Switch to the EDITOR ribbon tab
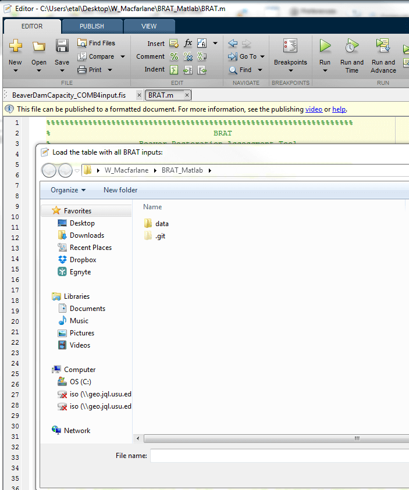Viewport: 409px width, 490px height. [x=32, y=27]
